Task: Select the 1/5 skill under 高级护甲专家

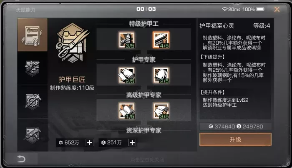Action: tap(127, 110)
